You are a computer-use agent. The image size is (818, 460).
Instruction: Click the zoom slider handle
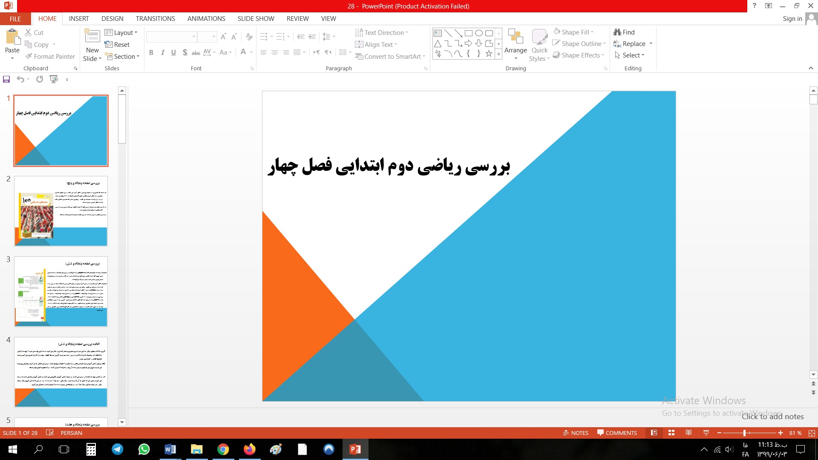(744, 433)
